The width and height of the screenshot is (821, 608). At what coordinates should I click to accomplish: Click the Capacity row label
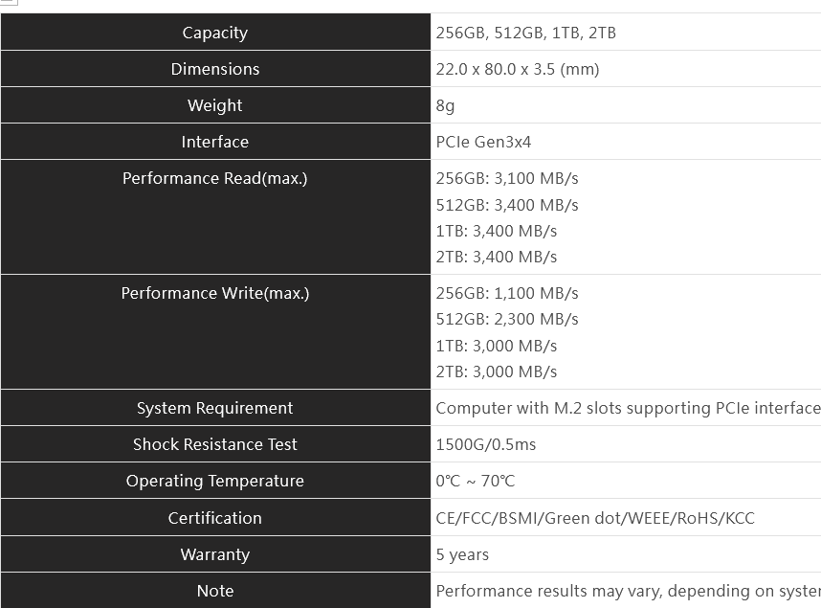215,33
